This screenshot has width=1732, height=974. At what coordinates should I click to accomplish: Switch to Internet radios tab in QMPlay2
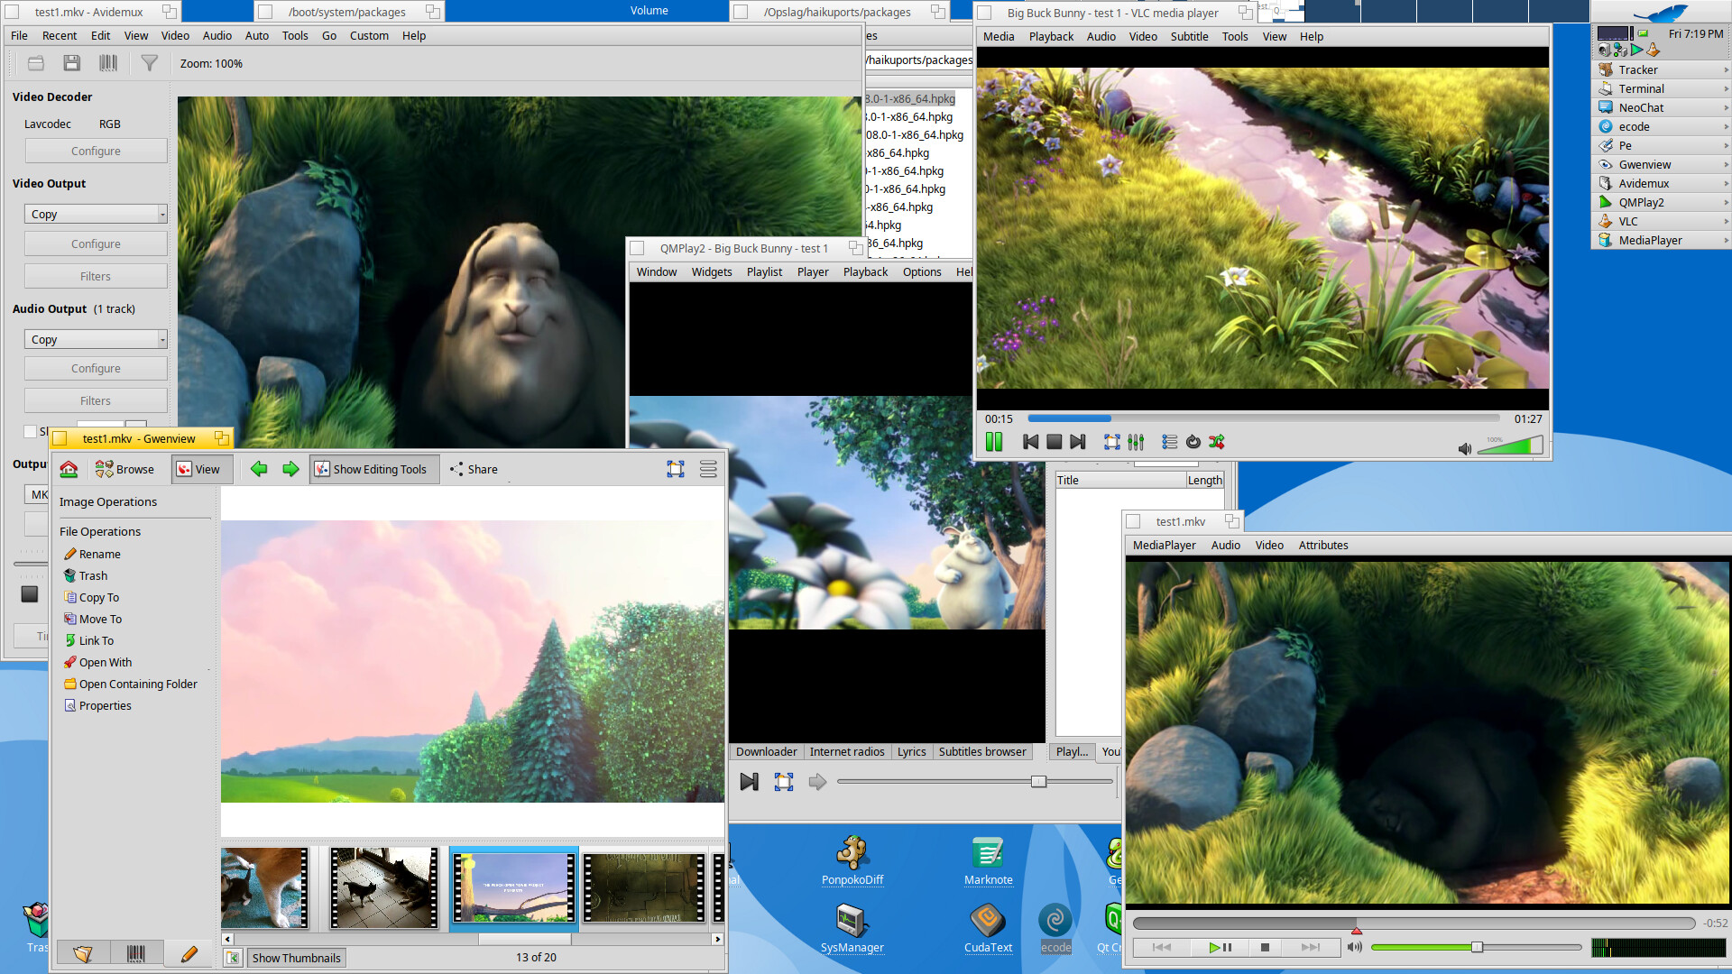point(846,751)
